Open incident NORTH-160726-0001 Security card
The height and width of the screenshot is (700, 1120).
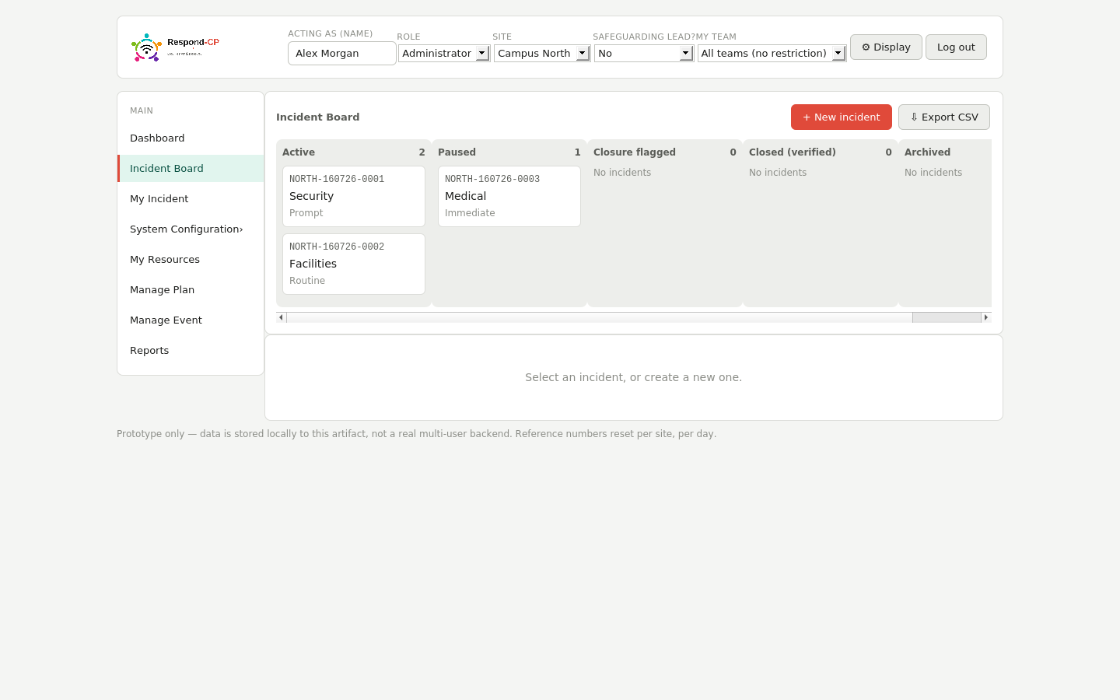click(354, 196)
